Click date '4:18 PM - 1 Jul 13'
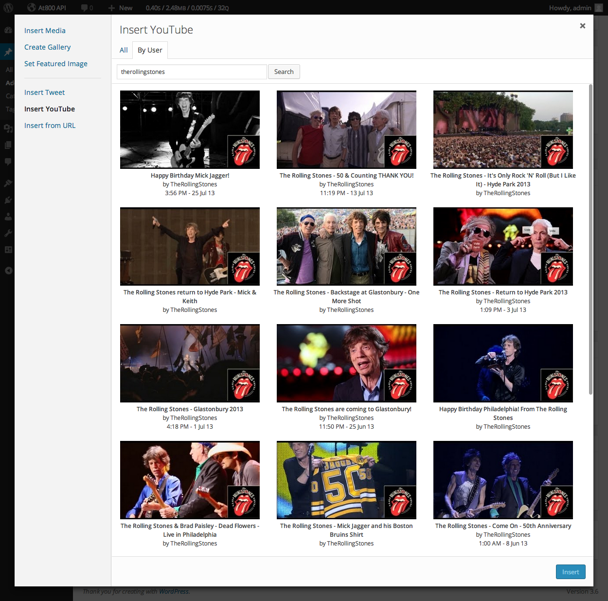Screen dimensions: 608x601 point(190,427)
